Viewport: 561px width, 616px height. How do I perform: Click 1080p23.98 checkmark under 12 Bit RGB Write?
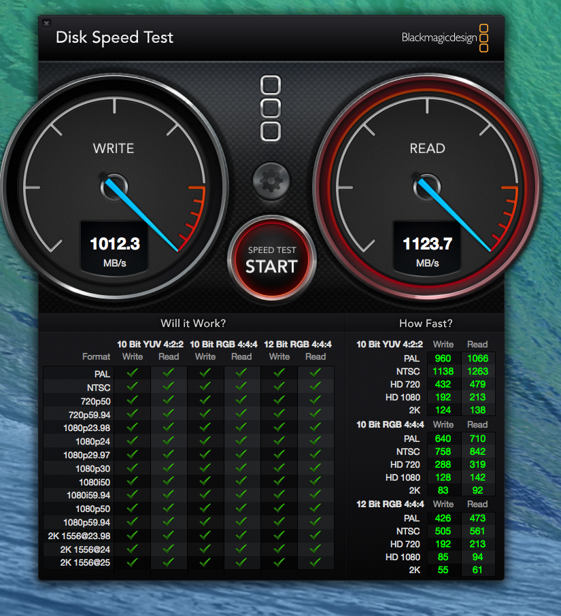tap(279, 426)
